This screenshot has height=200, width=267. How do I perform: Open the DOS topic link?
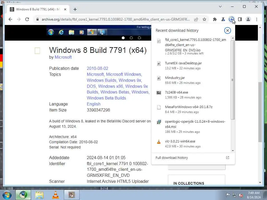(x=92, y=86)
